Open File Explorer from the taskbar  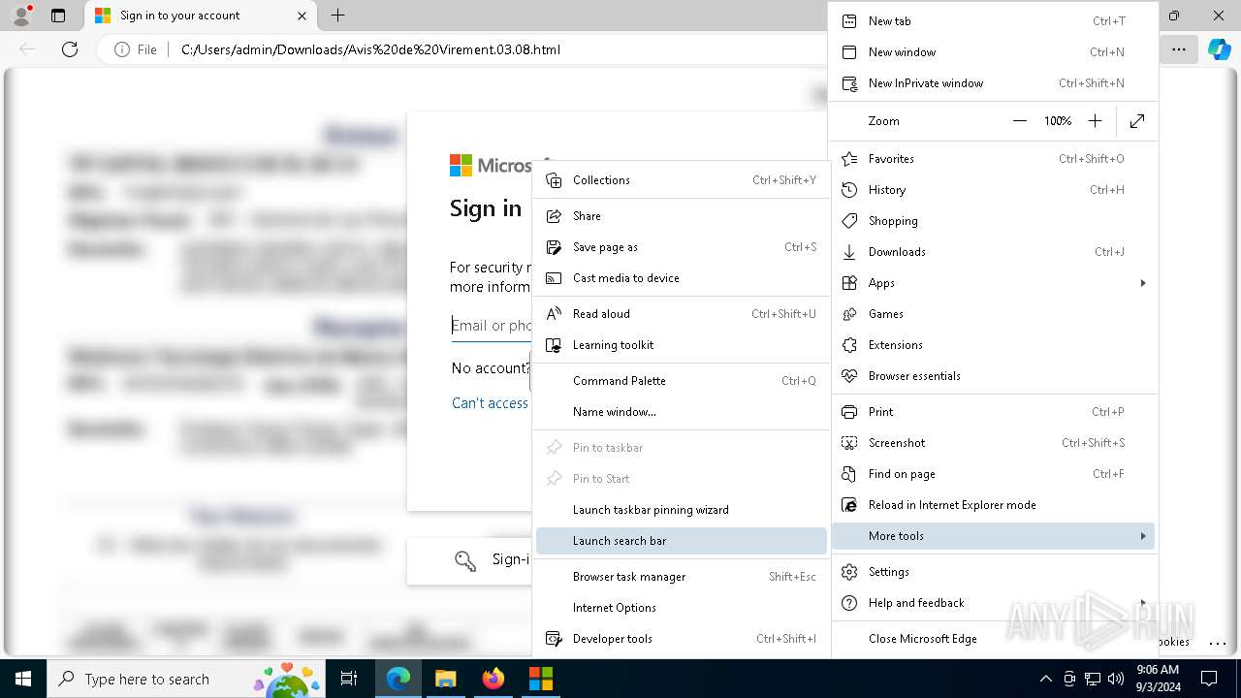445,679
